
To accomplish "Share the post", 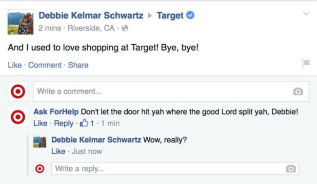I will (x=78, y=65).
